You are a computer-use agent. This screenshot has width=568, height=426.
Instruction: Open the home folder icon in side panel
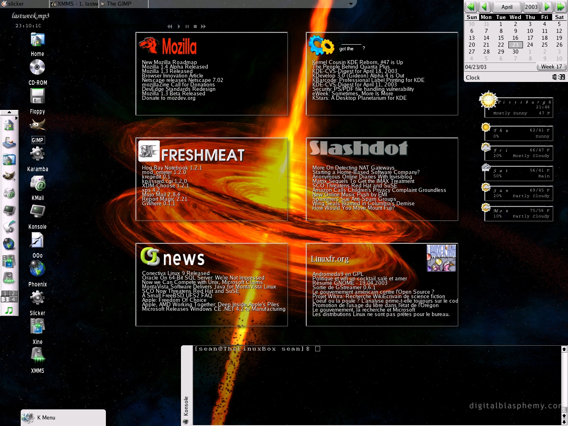tap(9, 159)
